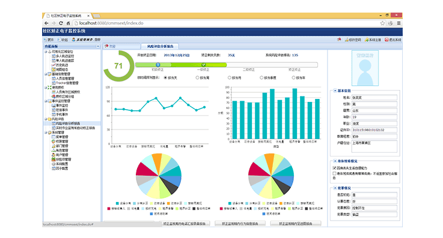Reload page with browser refresh icon
The width and height of the screenshot is (443, 238).
click(61, 23)
